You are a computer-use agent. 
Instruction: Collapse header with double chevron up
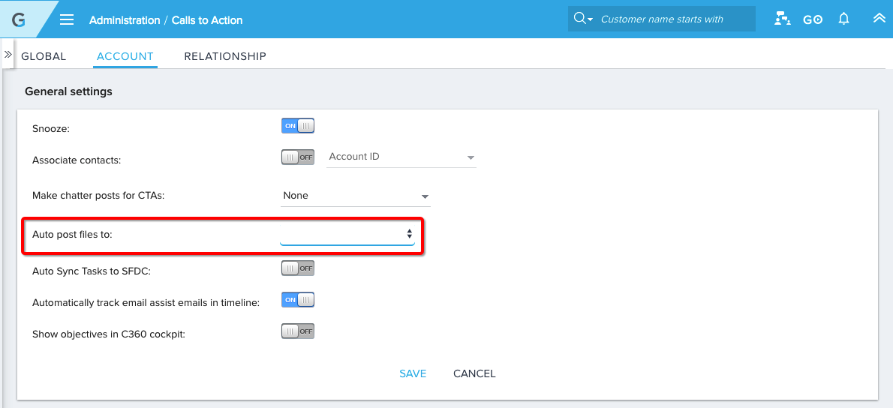coord(879,18)
